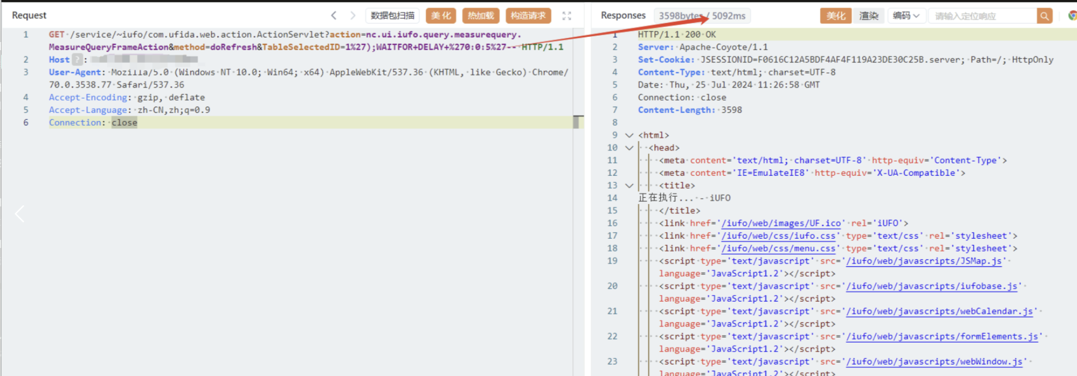Click the Content-Length header name
Image resolution: width=1077 pixels, height=376 pixels.
point(674,110)
